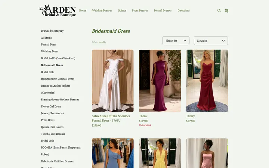Screen dimensions: 269x168
Task: Open the white satin off-shoulder dress photo
Action: coord(113,81)
